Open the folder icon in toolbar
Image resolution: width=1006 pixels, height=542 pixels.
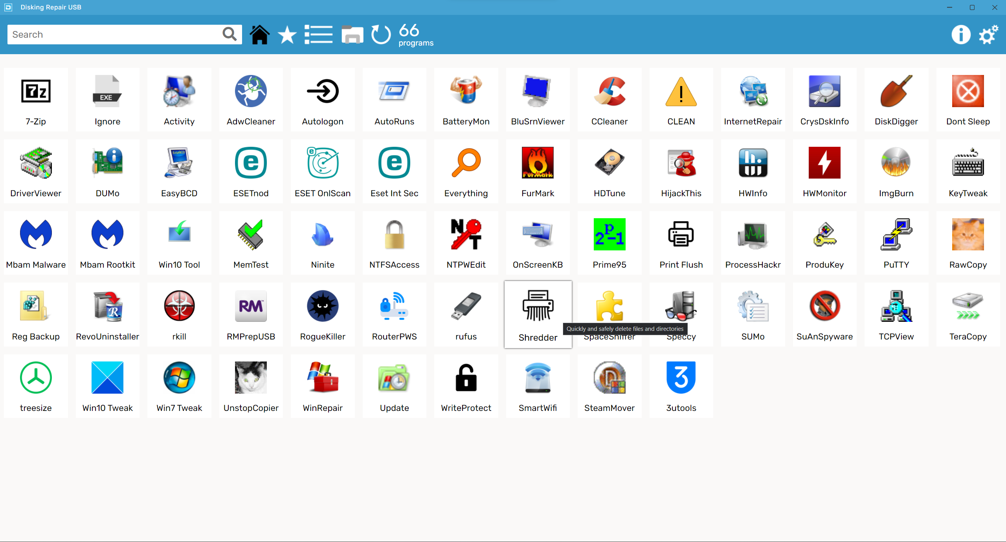point(352,35)
